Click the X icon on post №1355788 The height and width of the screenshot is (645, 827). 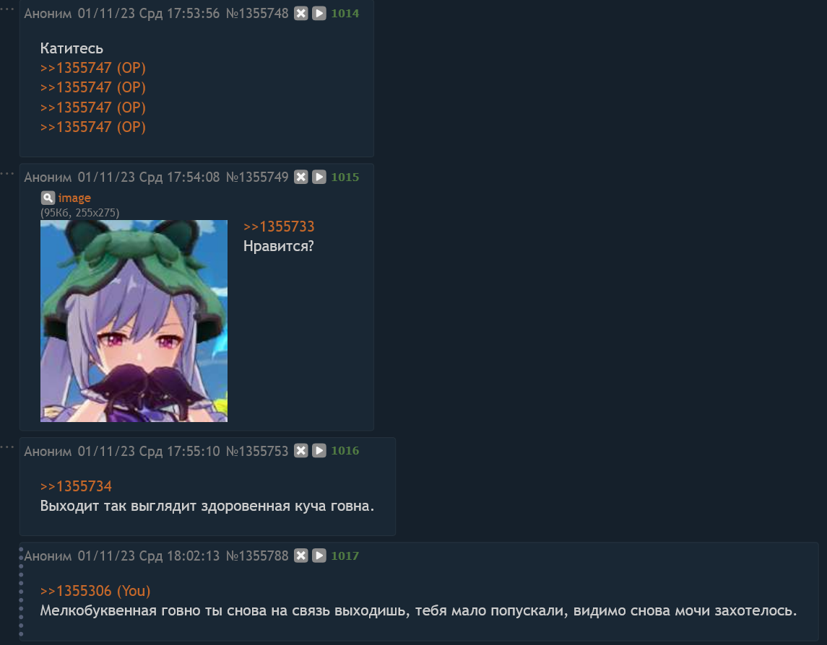pyautogui.click(x=300, y=556)
